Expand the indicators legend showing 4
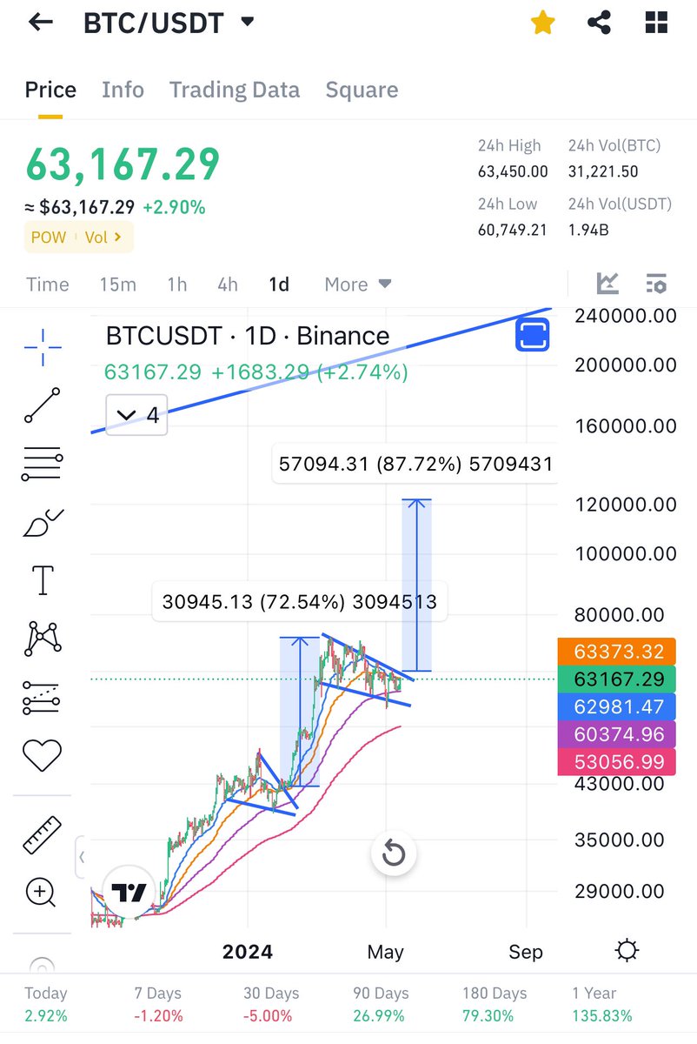 (x=137, y=415)
